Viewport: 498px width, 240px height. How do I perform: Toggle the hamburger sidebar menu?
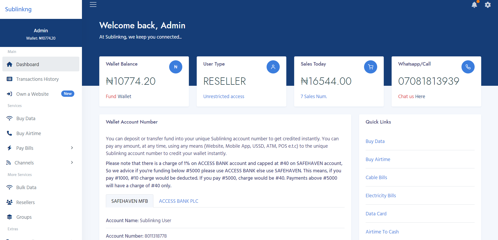pos(93,4)
